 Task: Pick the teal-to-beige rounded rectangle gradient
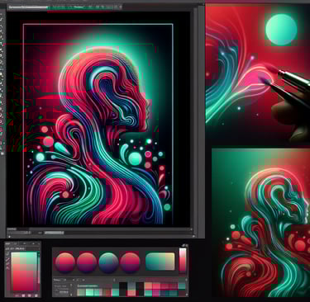pyautogui.click(x=160, y=262)
